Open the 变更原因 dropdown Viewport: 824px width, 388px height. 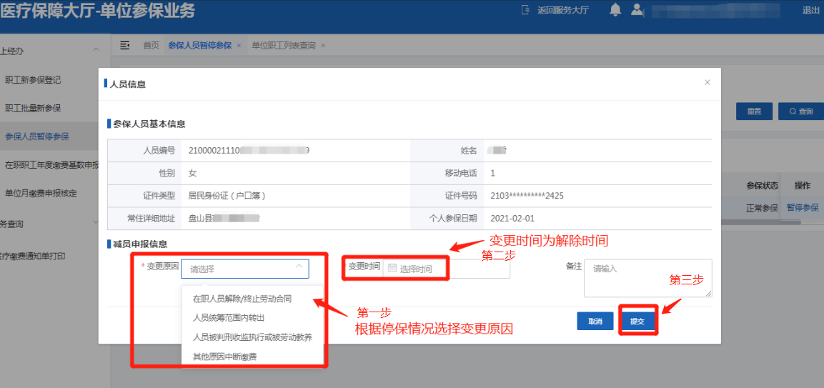[x=245, y=269]
